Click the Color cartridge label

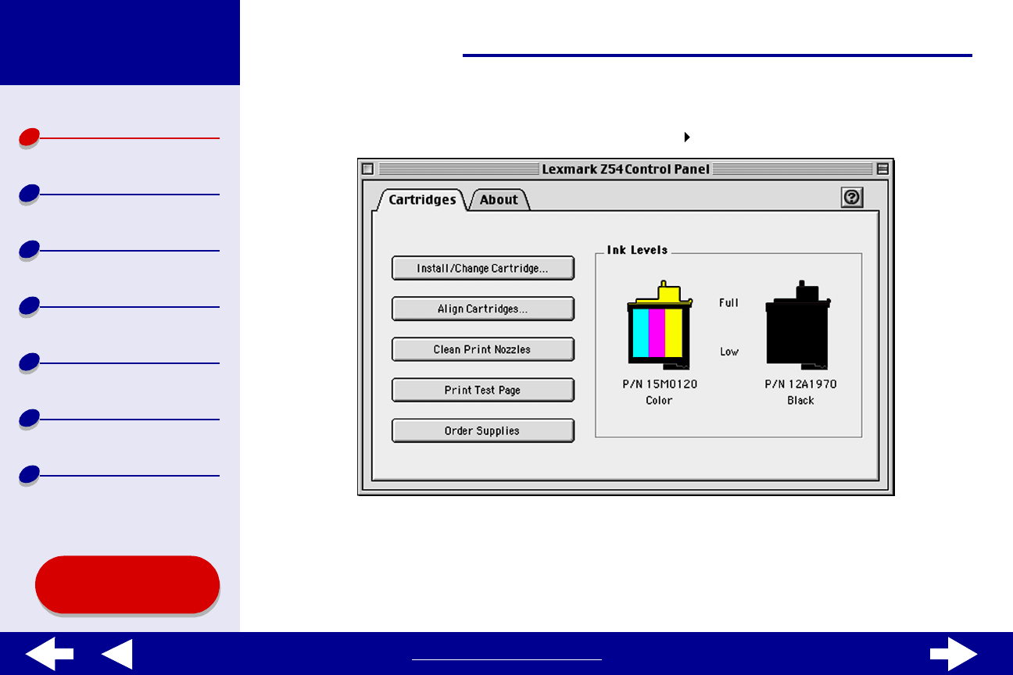point(659,400)
